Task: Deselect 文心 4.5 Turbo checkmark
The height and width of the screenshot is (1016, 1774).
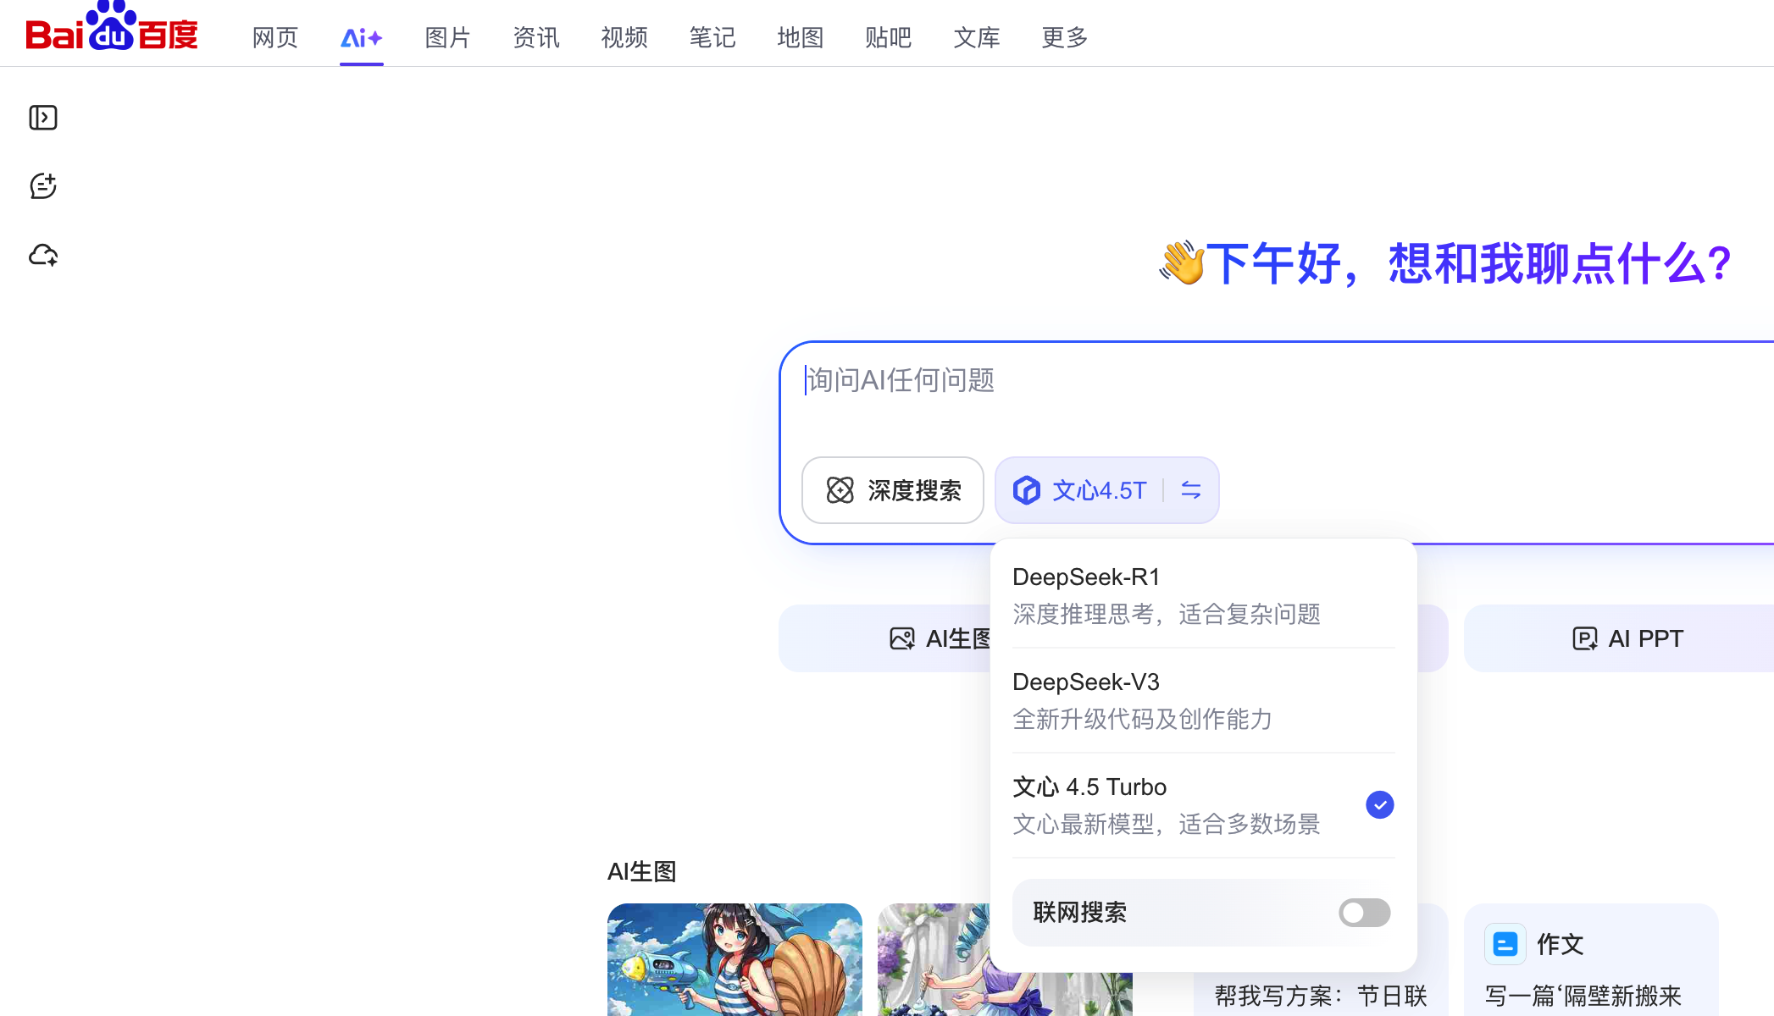Action: (1379, 803)
